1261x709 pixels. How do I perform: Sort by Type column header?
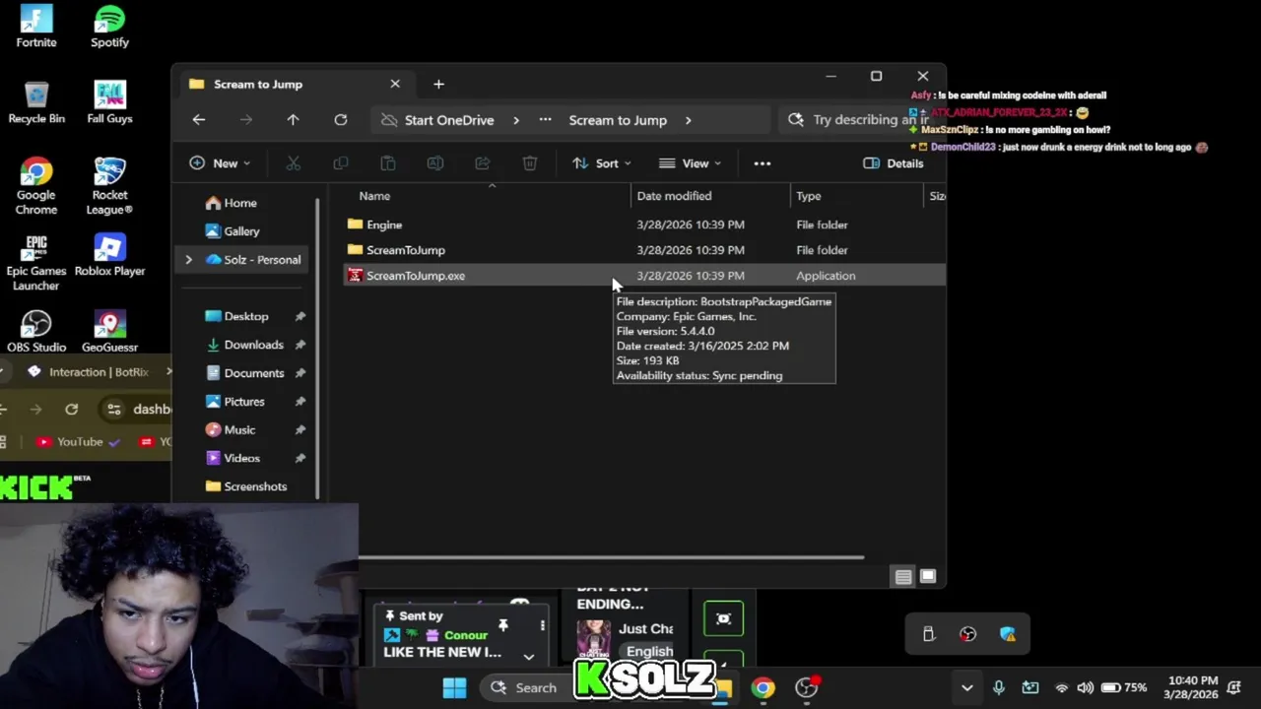point(857,196)
